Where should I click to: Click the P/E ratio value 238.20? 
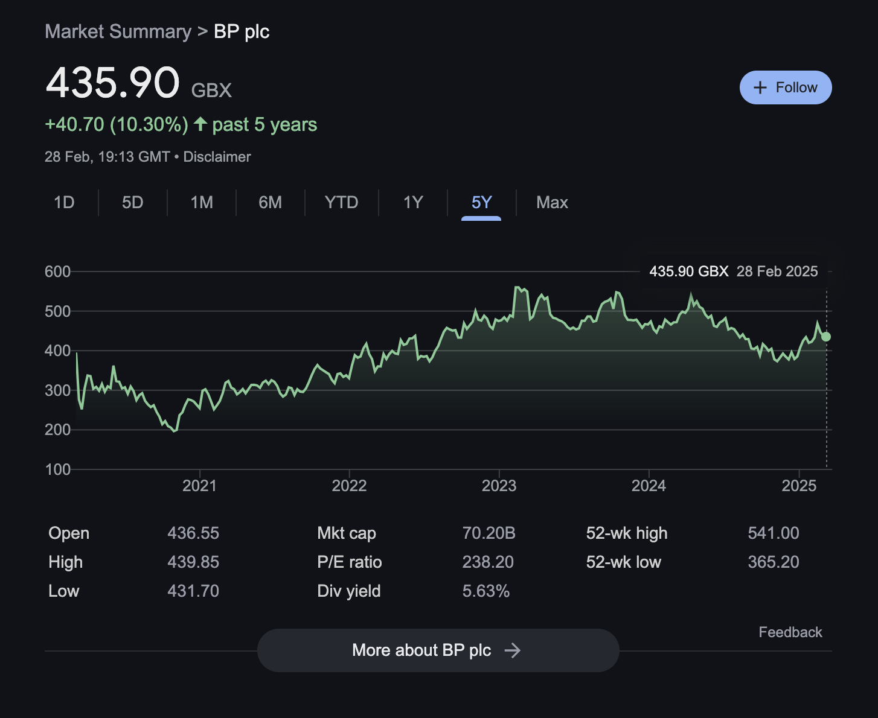coord(488,562)
